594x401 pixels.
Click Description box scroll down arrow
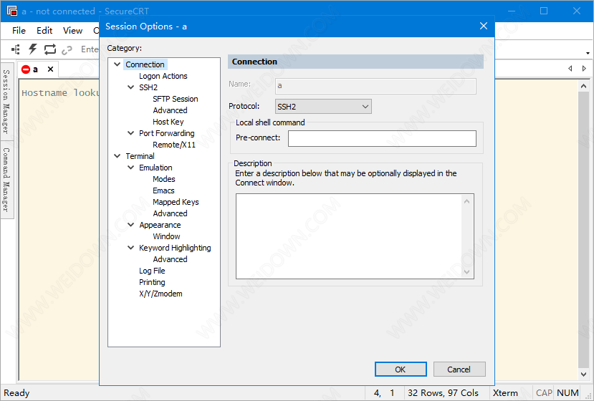coord(466,271)
